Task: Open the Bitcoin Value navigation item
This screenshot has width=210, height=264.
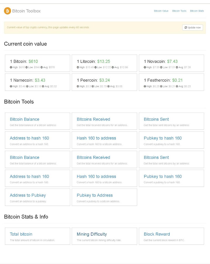Action: point(161,11)
